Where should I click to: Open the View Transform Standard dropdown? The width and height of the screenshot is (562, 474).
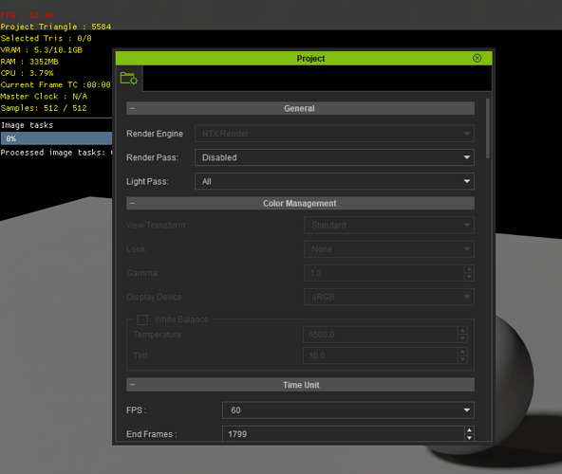pyautogui.click(x=389, y=226)
